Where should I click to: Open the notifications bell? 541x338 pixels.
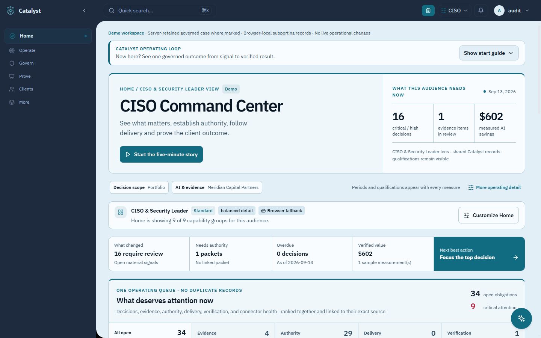481,11
